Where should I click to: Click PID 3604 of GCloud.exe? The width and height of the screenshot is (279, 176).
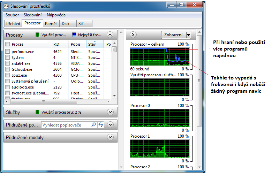[57, 69]
